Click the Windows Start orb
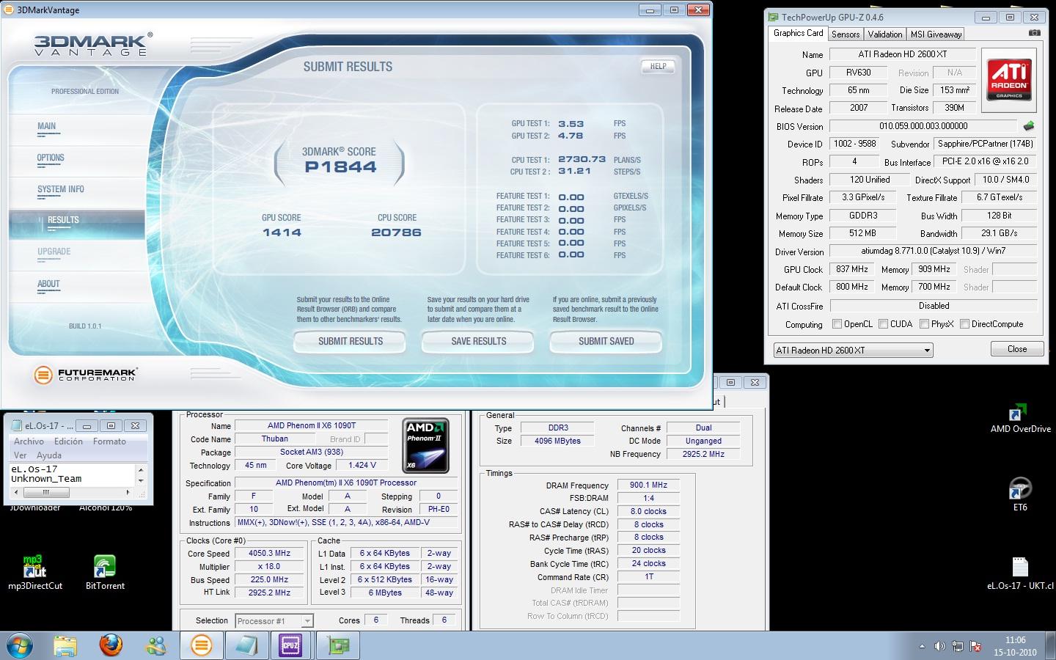 pyautogui.click(x=19, y=645)
